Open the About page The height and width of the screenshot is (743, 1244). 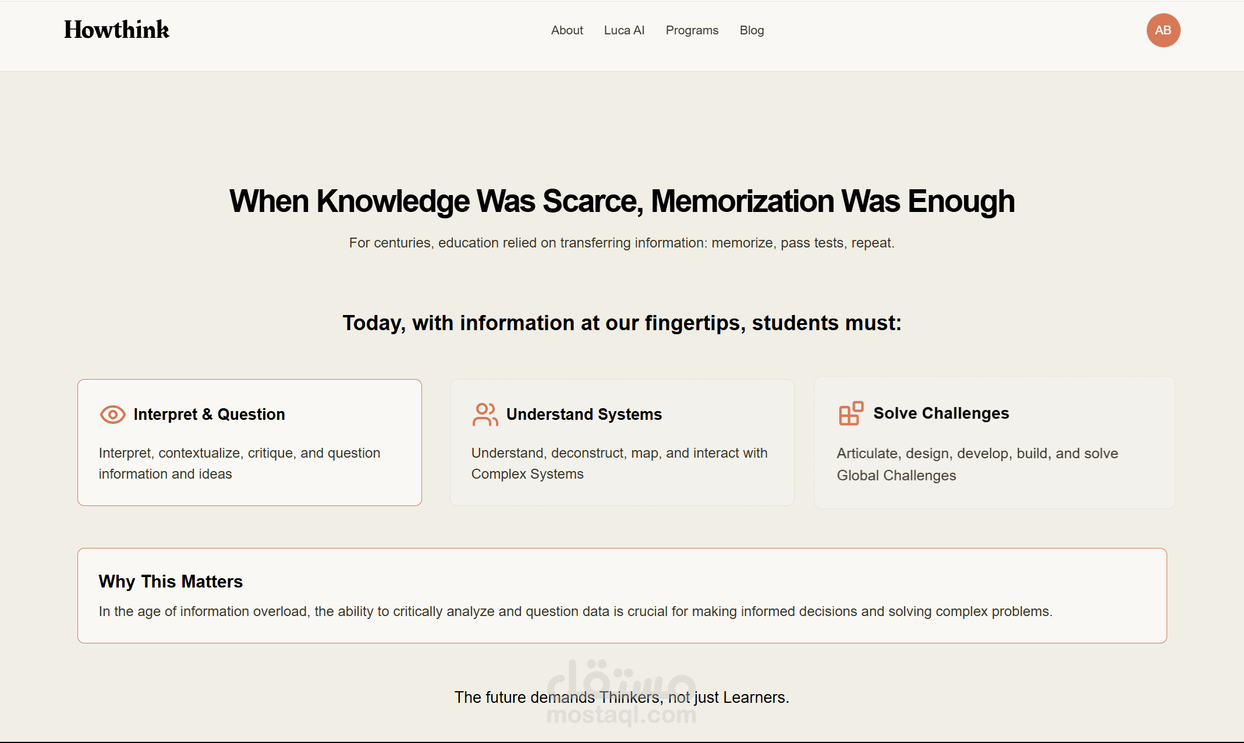tap(566, 30)
